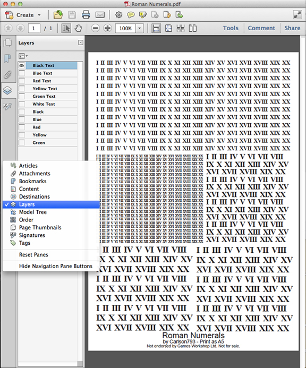Screen dimensions: 306x368
Task: Click the 100% zoom value field
Action: (125, 28)
